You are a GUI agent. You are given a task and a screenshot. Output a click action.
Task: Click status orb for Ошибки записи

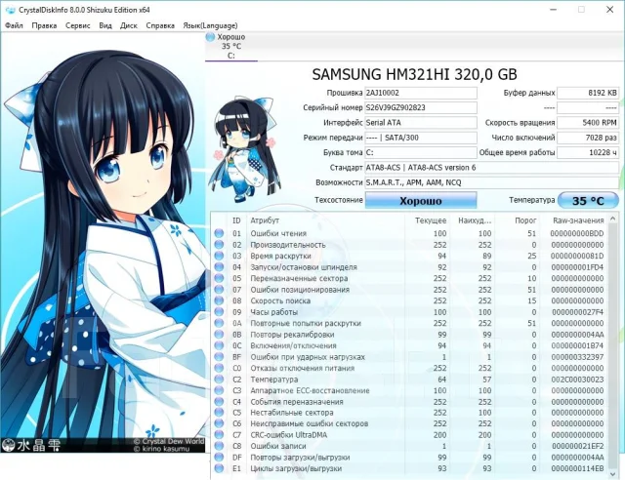(219, 446)
